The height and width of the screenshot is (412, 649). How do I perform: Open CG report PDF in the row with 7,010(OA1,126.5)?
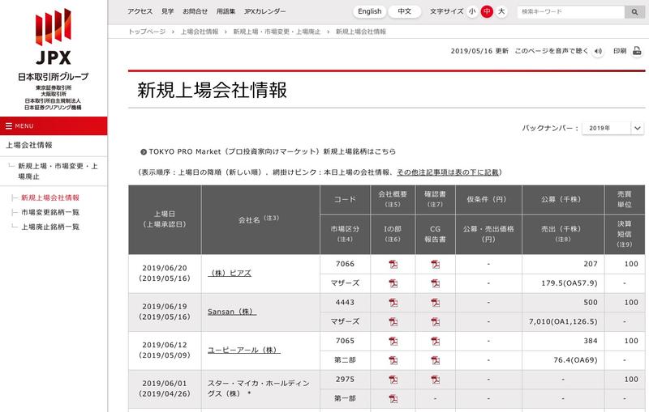point(435,321)
